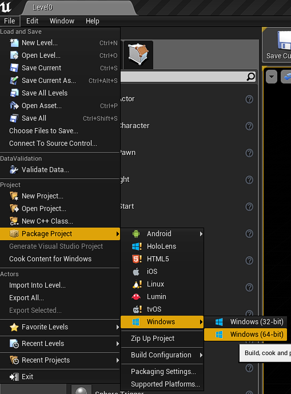Click the Linux penguin icon

click(137, 284)
